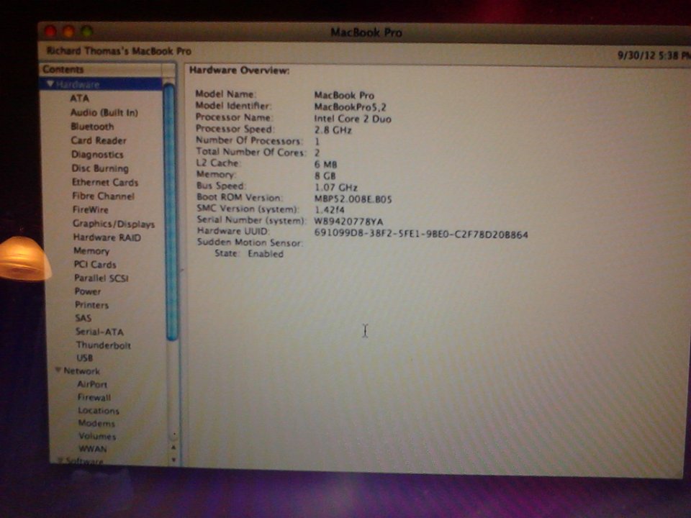
Task: Click the Contents column header
Action: pos(101,69)
